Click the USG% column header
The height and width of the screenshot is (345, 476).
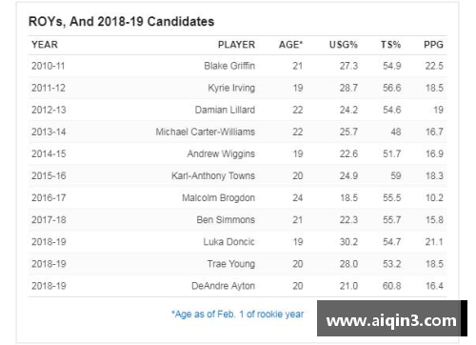344,45
